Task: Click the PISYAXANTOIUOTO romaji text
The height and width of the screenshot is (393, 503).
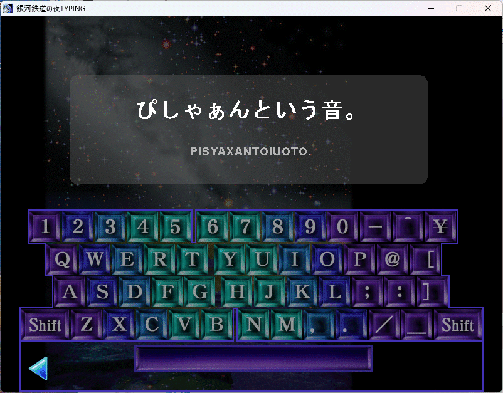Action: pos(250,151)
